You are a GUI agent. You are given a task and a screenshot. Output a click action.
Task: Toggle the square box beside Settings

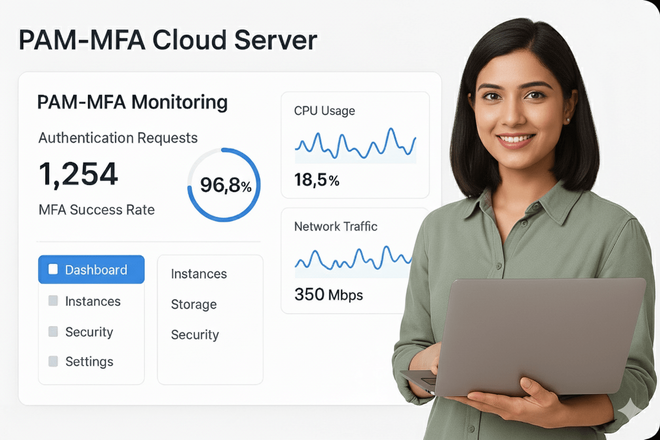pyautogui.click(x=53, y=362)
